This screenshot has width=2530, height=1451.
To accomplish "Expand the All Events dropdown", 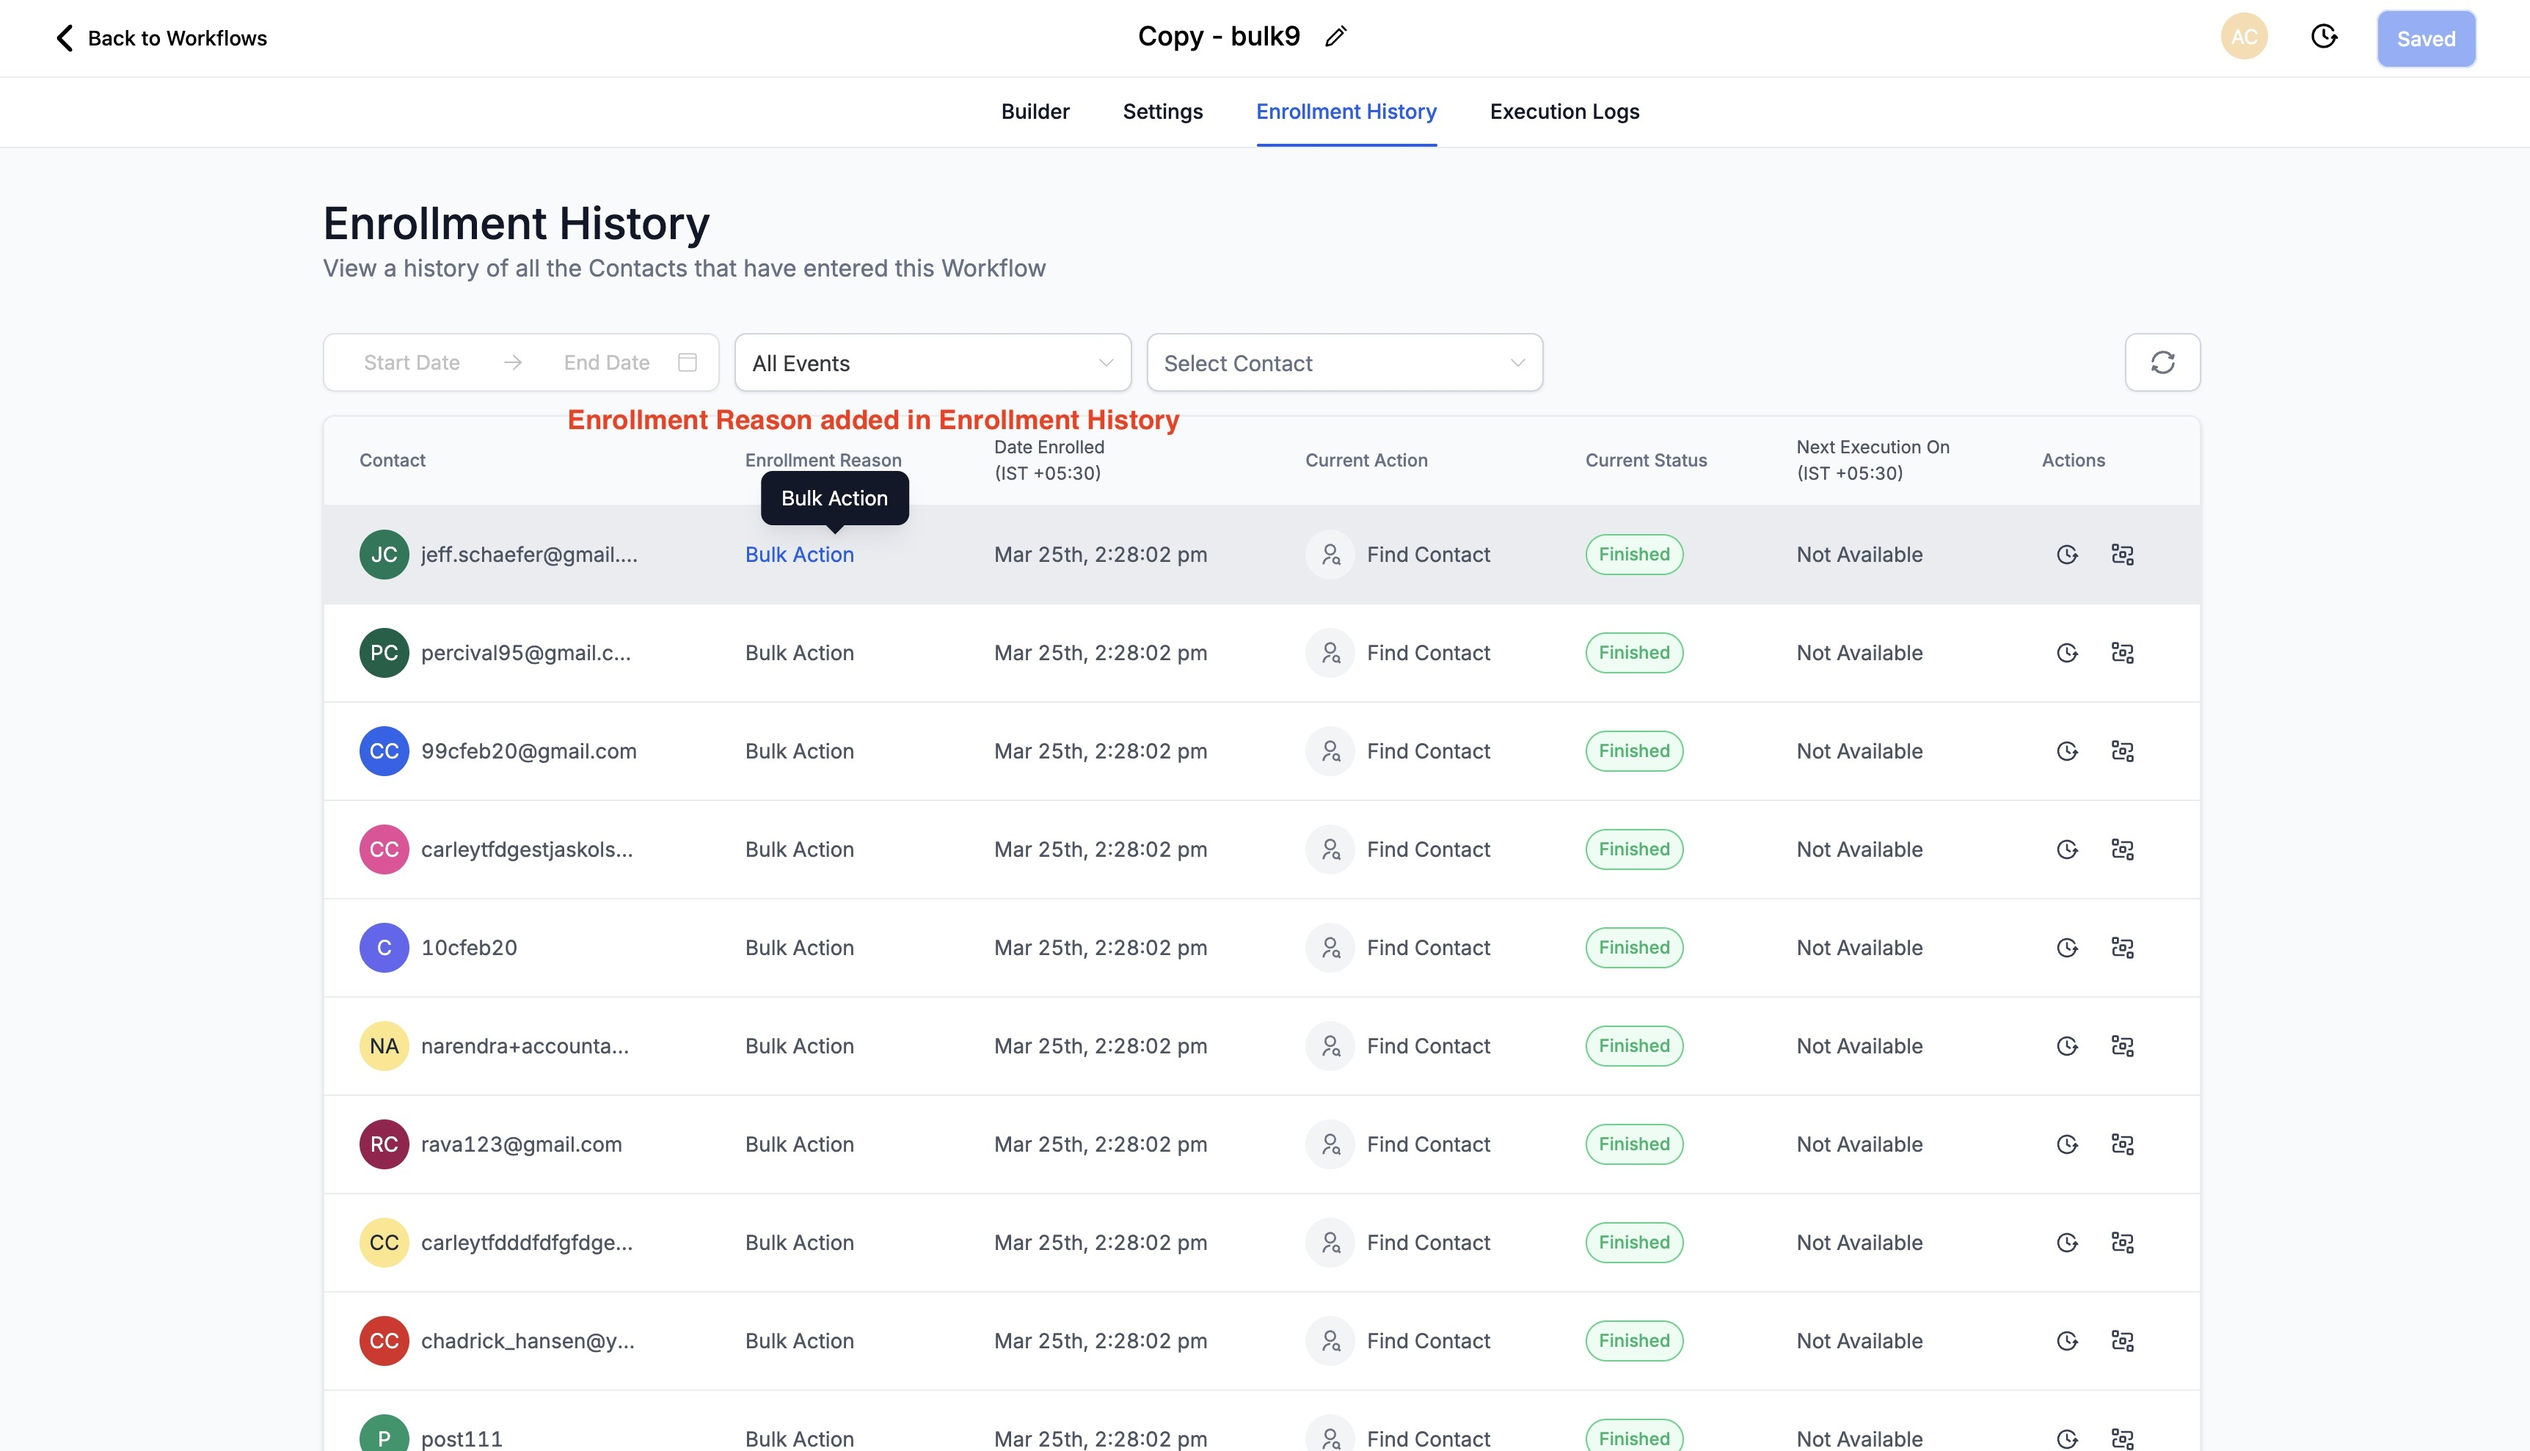I will coord(932,362).
